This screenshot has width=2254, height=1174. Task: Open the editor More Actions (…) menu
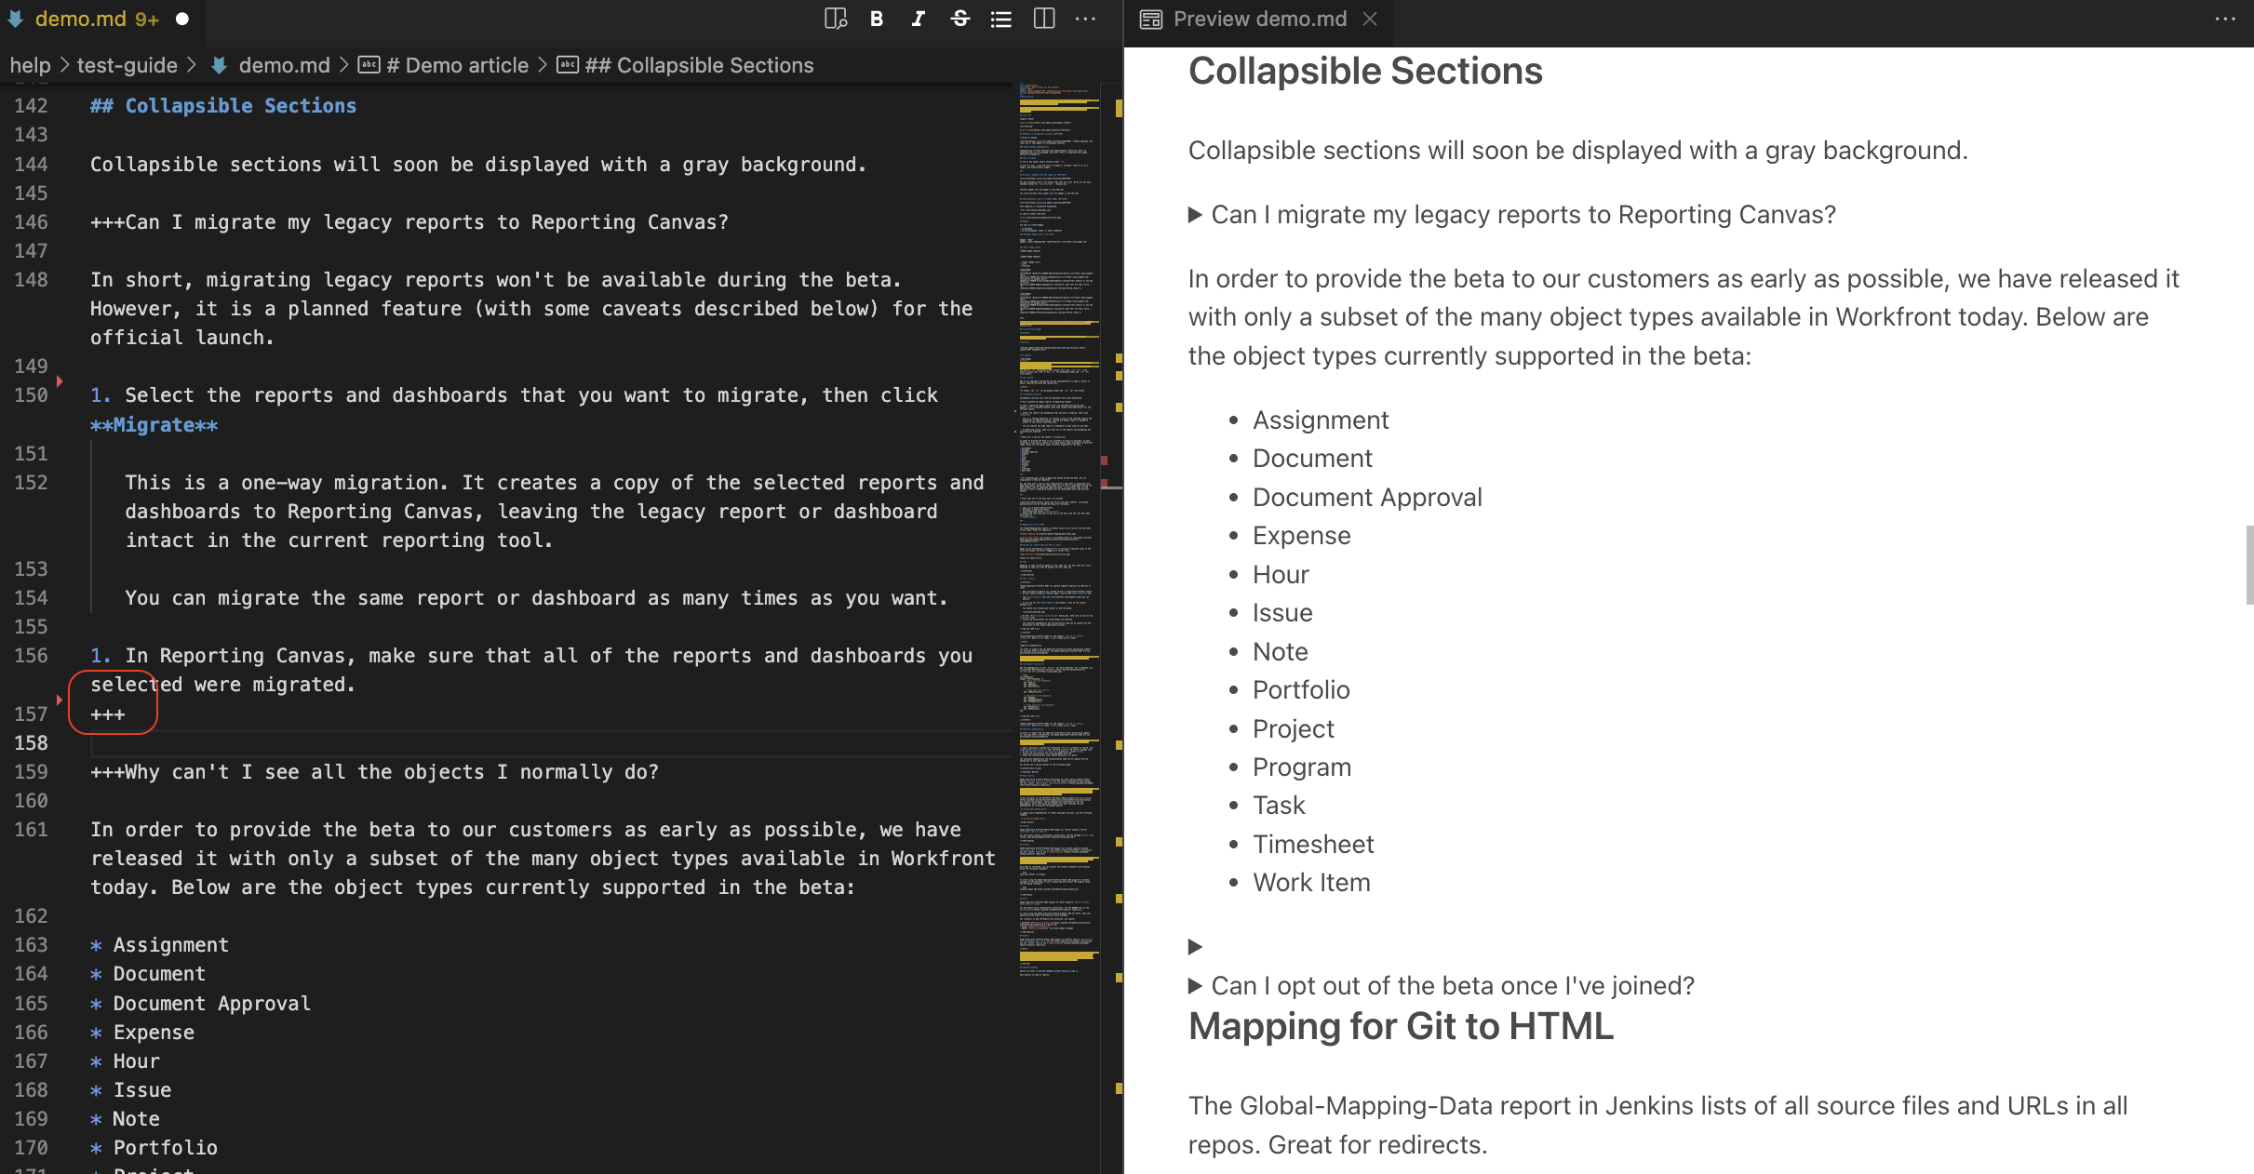coord(1085,19)
